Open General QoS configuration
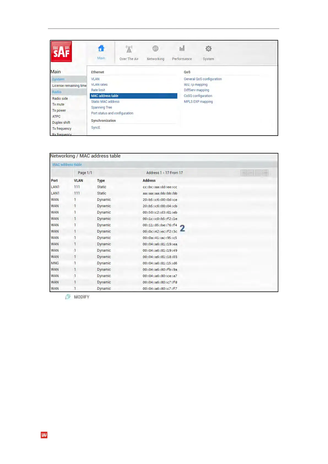 tap(203, 79)
